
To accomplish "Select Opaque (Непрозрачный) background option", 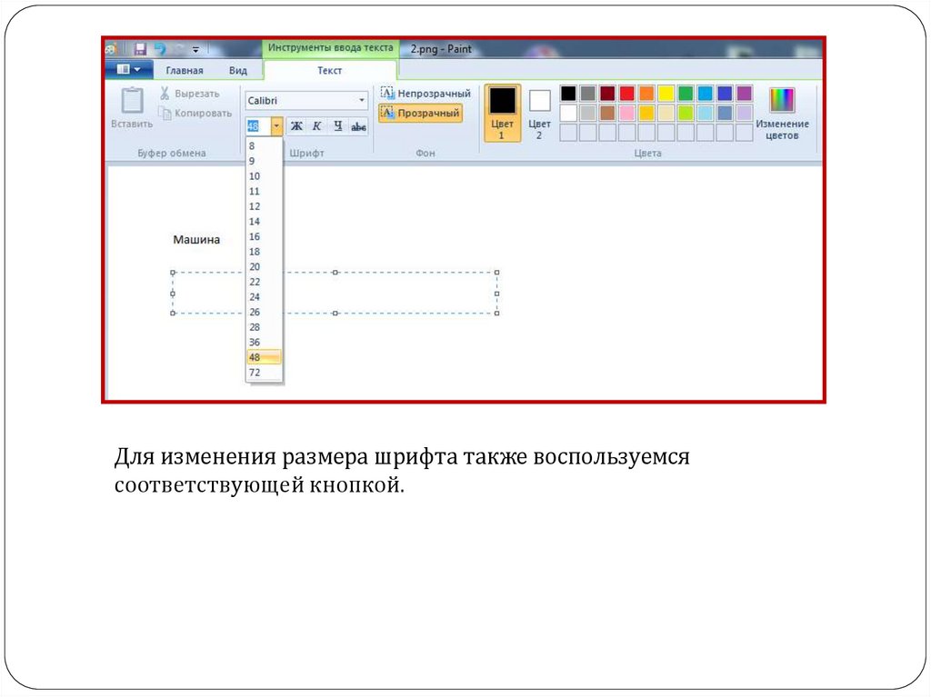I will (x=425, y=94).
